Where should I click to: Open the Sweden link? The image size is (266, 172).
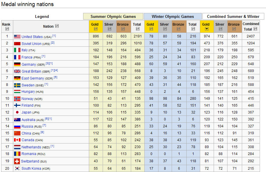28,85
